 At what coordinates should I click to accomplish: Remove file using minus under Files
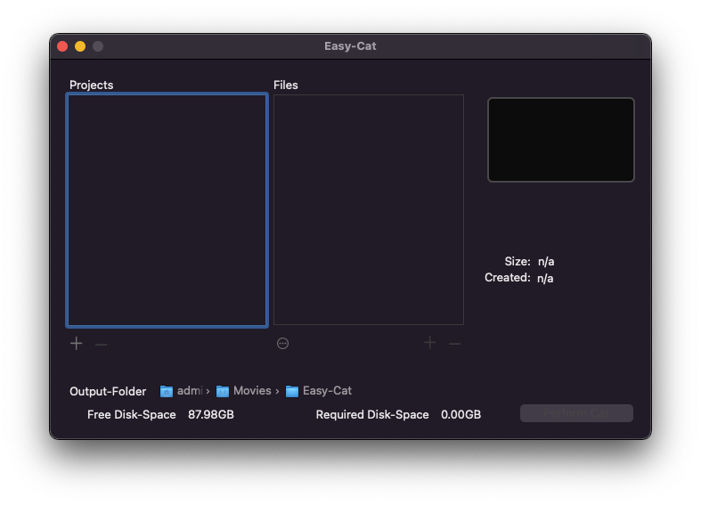point(454,343)
